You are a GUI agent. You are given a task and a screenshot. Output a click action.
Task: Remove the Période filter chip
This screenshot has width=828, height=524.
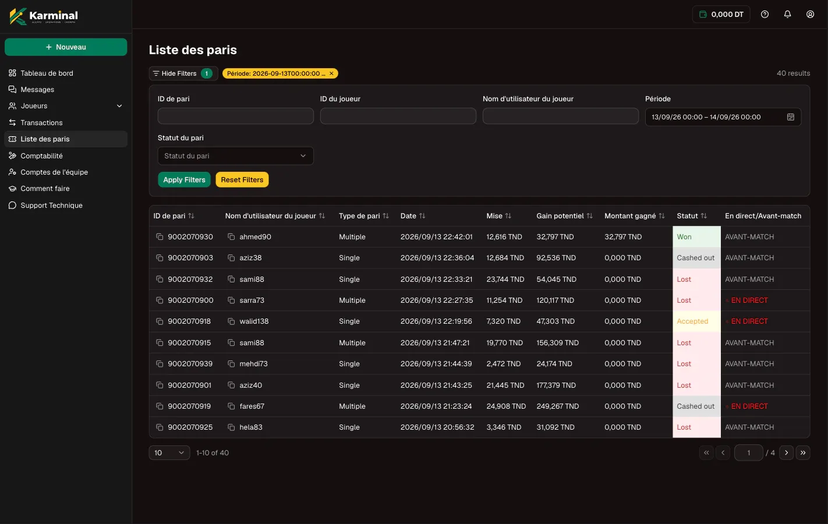tap(331, 73)
